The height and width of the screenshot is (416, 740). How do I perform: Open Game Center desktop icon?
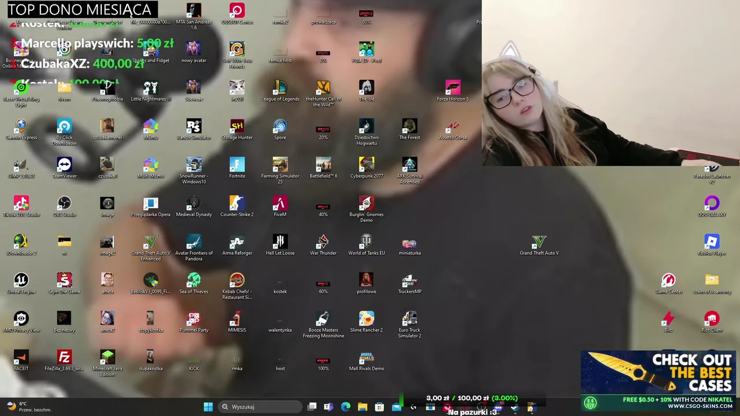669,283
